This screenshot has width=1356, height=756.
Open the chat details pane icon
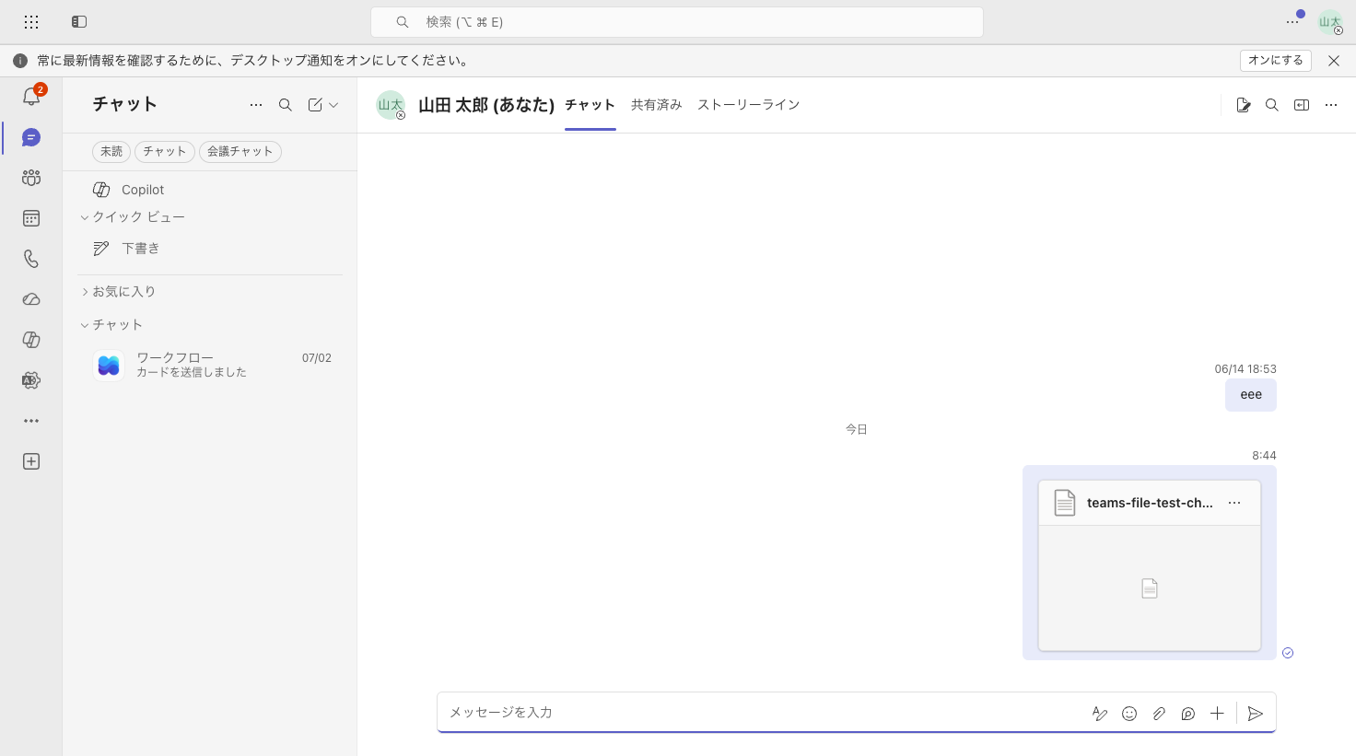click(x=1302, y=105)
